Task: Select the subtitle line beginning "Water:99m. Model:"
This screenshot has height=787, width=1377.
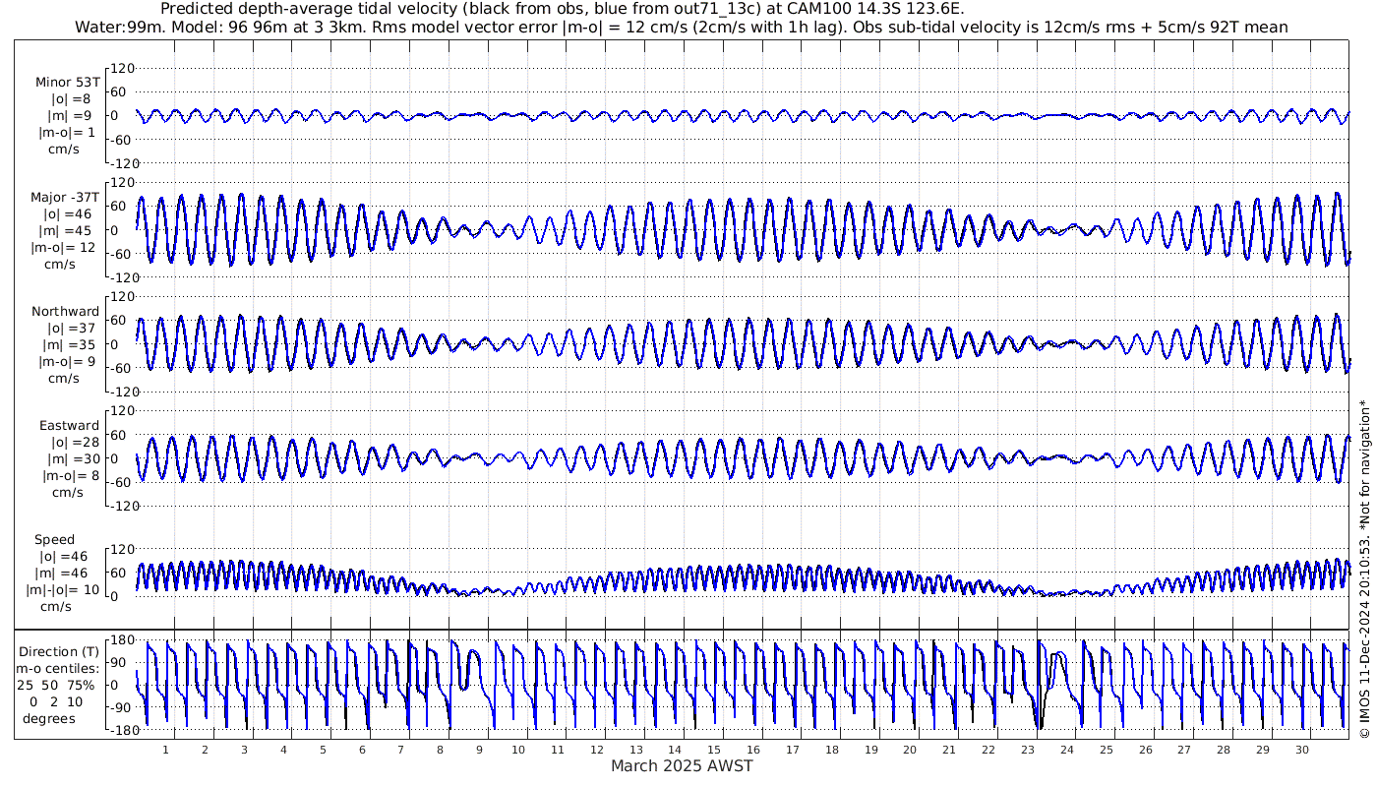Action: point(682,27)
